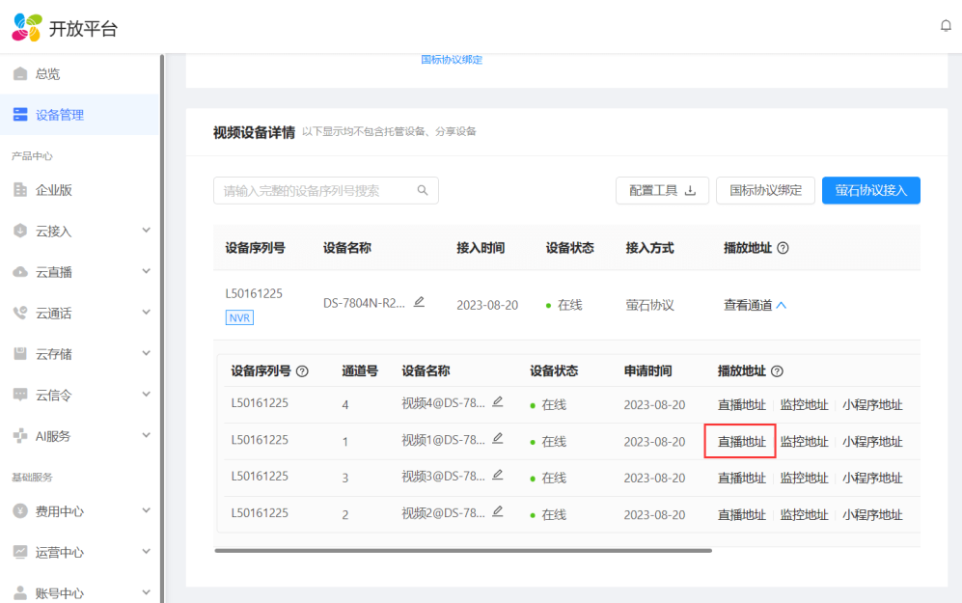Edit the DS-7804N-R2 device name

[419, 302]
